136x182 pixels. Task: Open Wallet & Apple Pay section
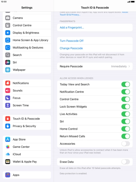coord(27,162)
